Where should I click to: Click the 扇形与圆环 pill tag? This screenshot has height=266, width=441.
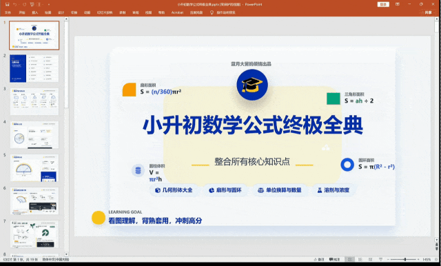[225, 190]
